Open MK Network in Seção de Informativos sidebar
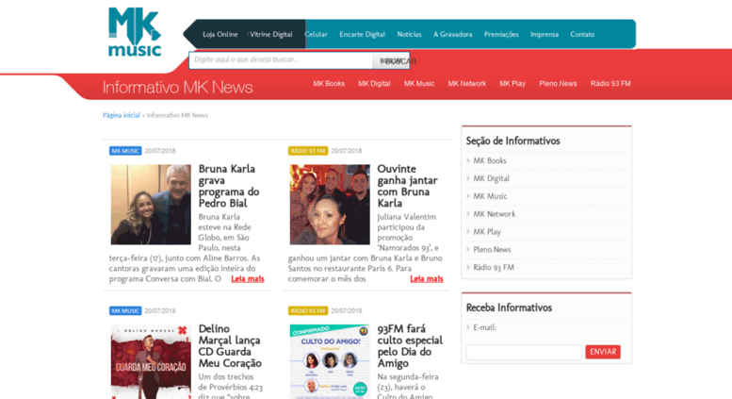 (495, 214)
